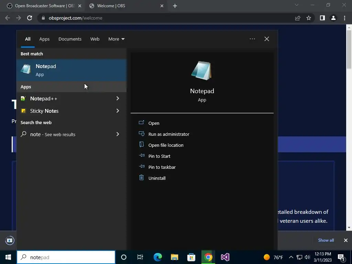Switch to Chrome from the taskbar
This screenshot has height=264, width=352.
[x=208, y=257]
